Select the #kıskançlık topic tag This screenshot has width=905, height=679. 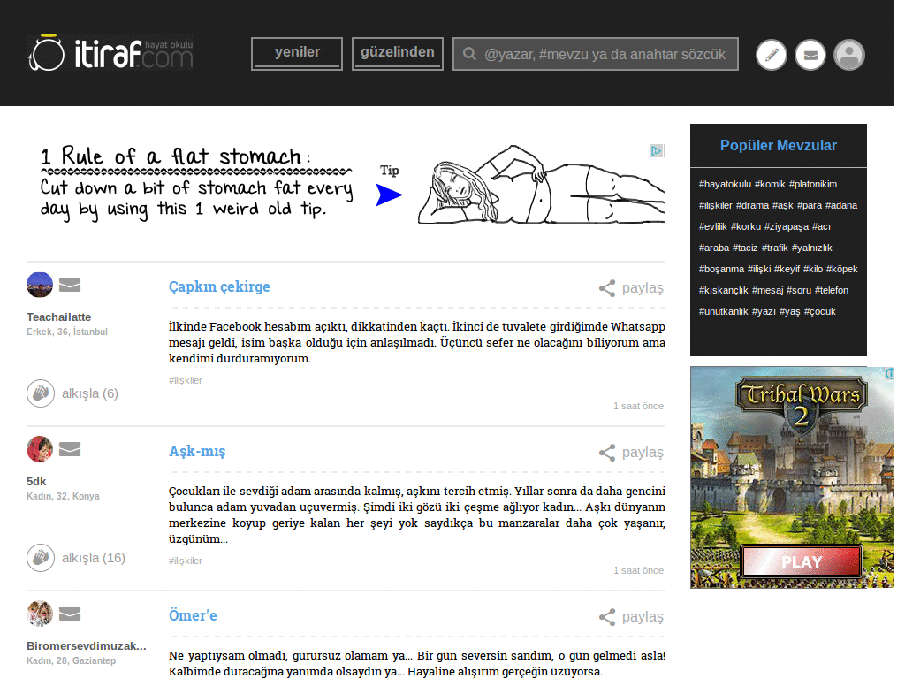click(723, 290)
